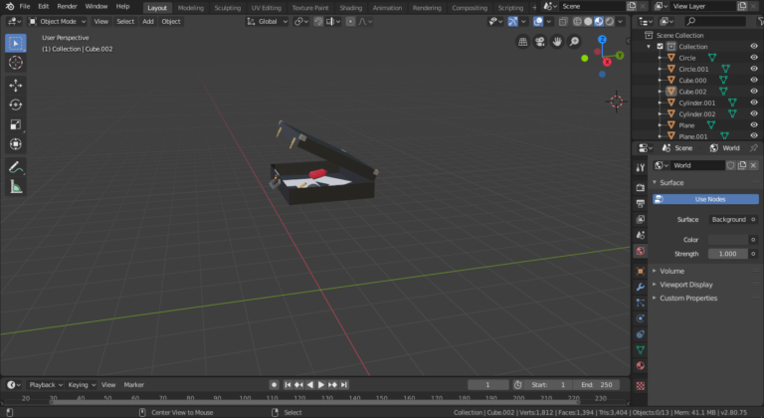Screen dimensions: 764x418
Task: Click the Strength value field
Action: 728,254
